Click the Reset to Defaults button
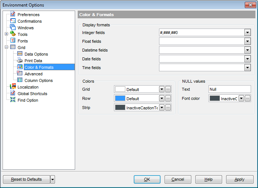 [x=26, y=179]
